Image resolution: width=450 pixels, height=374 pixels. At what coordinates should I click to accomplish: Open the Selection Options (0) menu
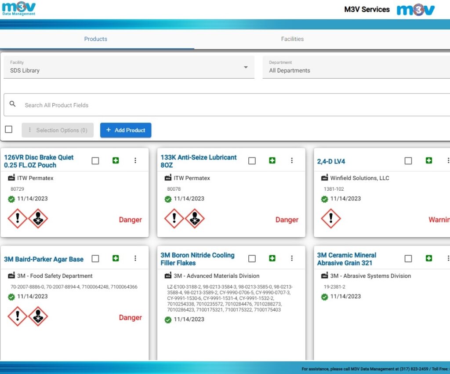pos(58,130)
